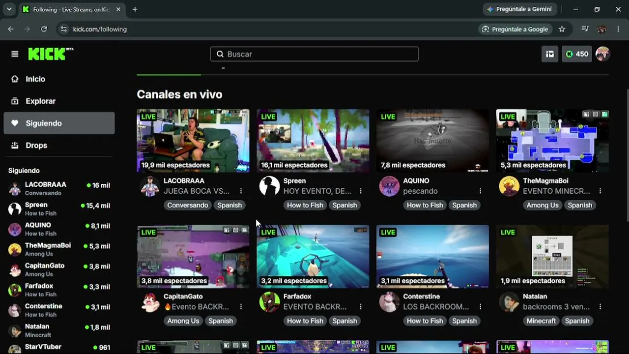Open Spreen channel from sidebar list
629x354 pixels.
point(59,209)
